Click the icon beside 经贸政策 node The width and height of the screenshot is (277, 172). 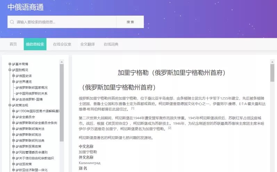click(x=17, y=164)
